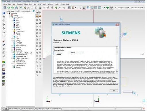Select the Fan-1 object in the tree
The width and height of the screenshot is (147, 111).
(18, 19)
